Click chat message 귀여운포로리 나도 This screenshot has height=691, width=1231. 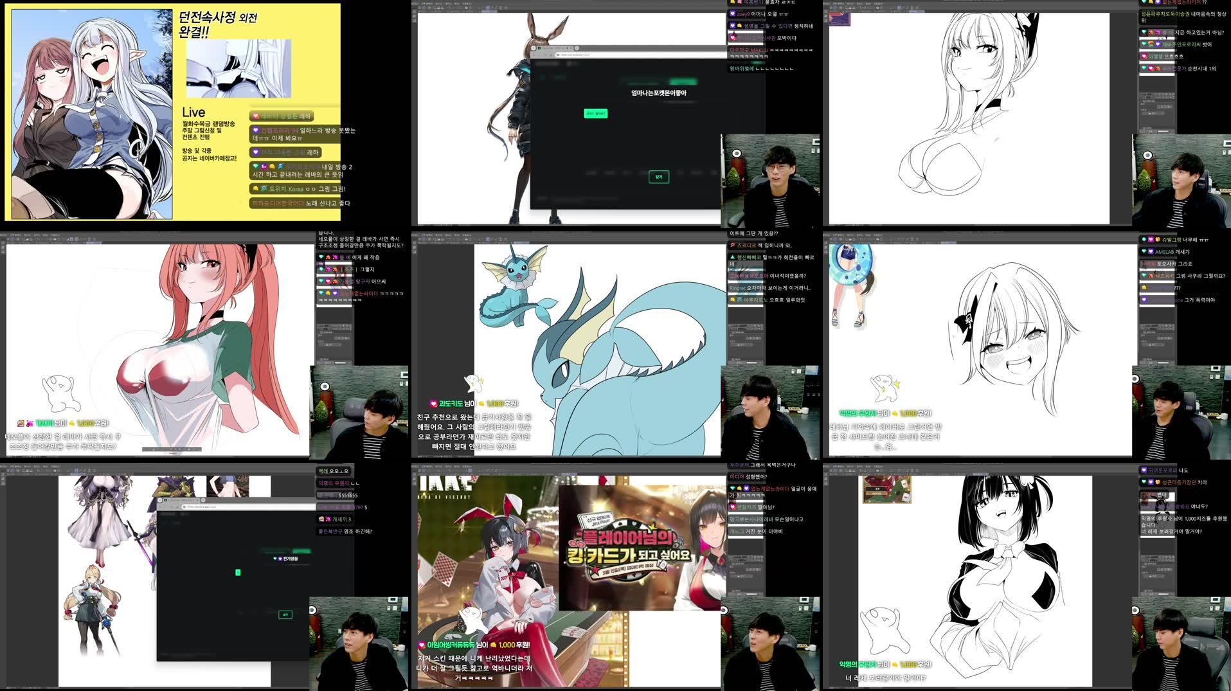point(1165,471)
